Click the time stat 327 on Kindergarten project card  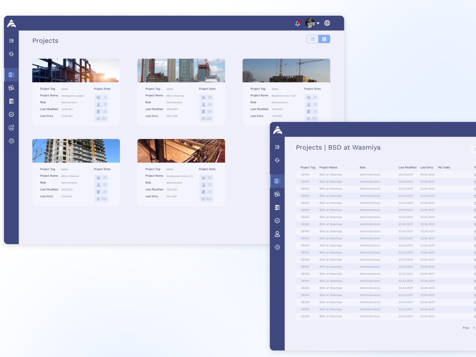pyautogui.click(x=101, y=119)
